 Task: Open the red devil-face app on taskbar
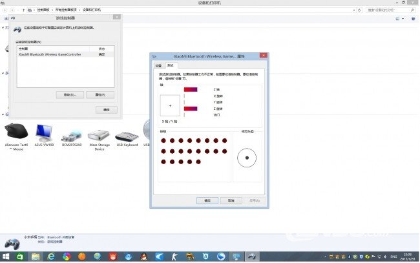click(x=113, y=257)
